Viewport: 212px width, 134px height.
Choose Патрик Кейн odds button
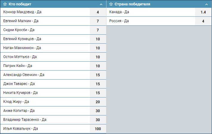tap(98, 66)
